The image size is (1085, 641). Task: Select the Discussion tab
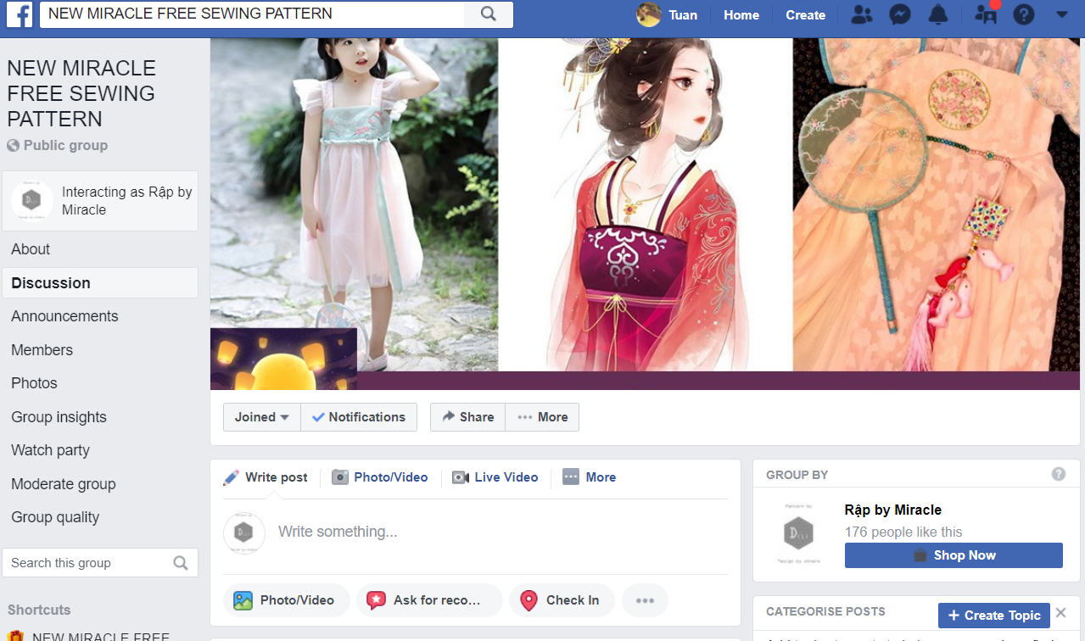pyautogui.click(x=100, y=283)
